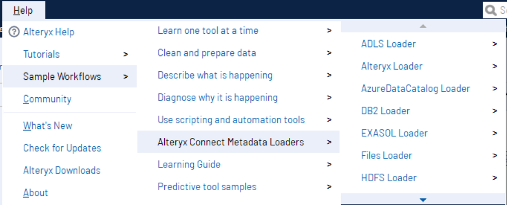
Task: Open Use scripting and automation tools
Action: coord(239,119)
